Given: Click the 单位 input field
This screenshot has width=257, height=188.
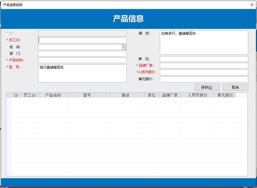Looking at the screenshot, I should click(204, 59).
